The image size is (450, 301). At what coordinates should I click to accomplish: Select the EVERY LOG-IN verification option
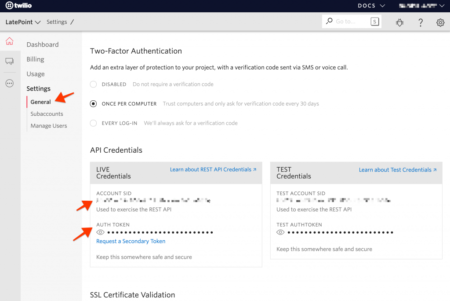tap(93, 123)
